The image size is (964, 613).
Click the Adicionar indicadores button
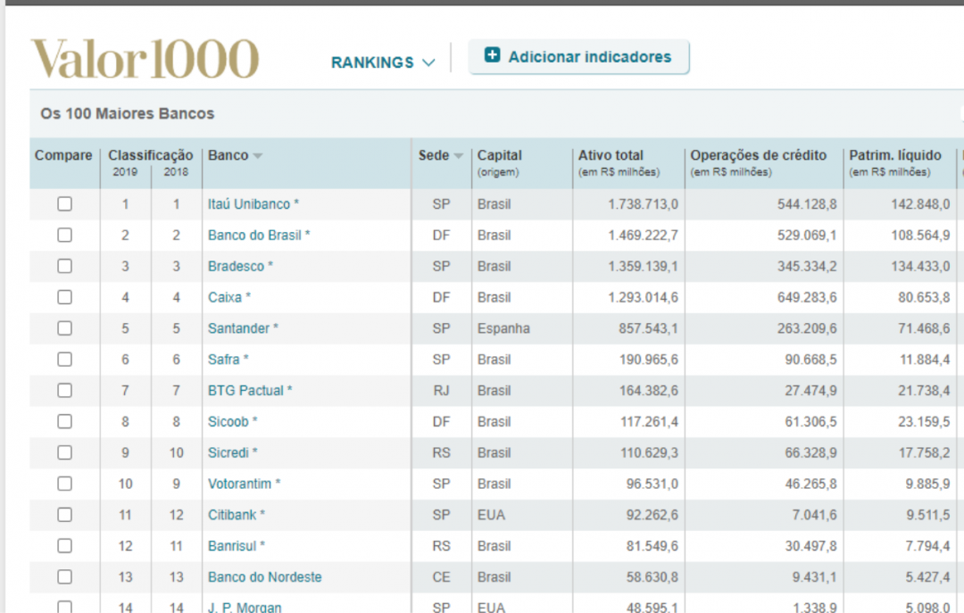pos(578,55)
